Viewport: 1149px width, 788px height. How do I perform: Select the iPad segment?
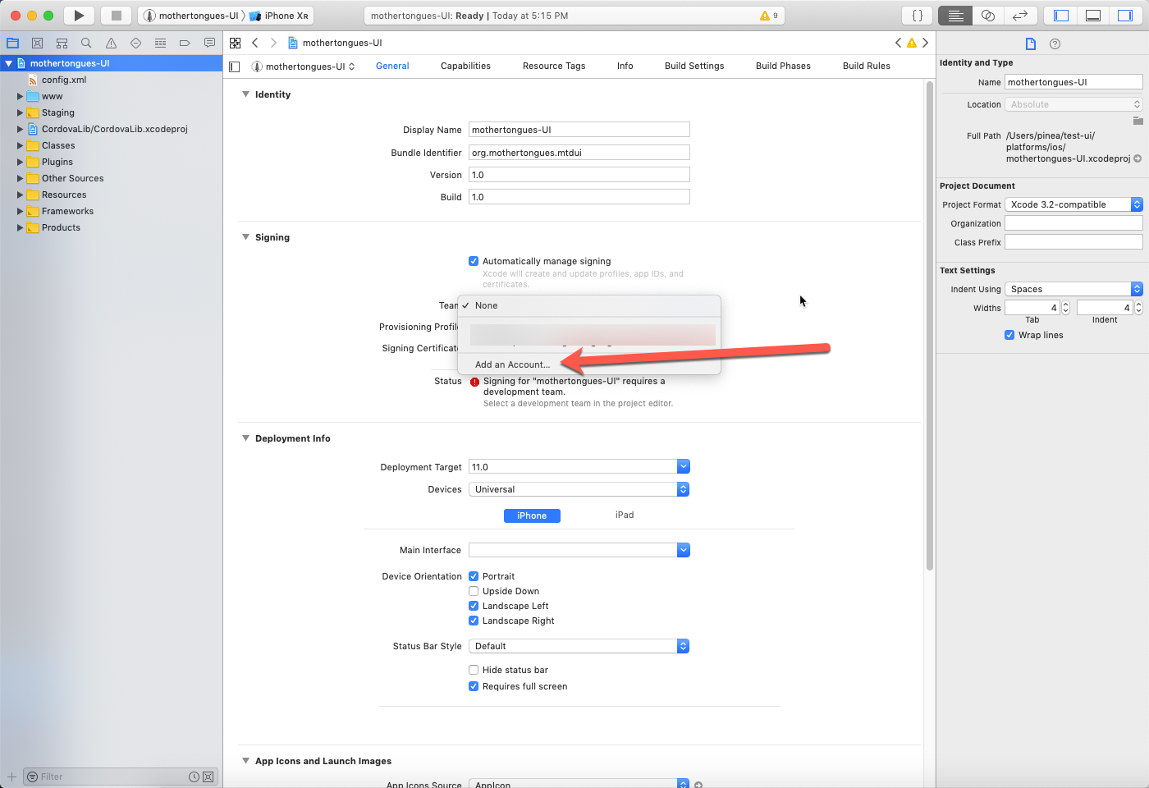625,515
